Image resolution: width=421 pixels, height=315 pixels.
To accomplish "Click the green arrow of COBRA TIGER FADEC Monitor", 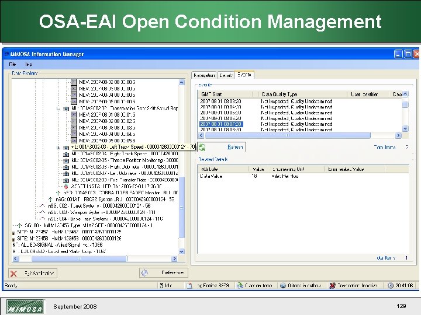I will point(58,193).
